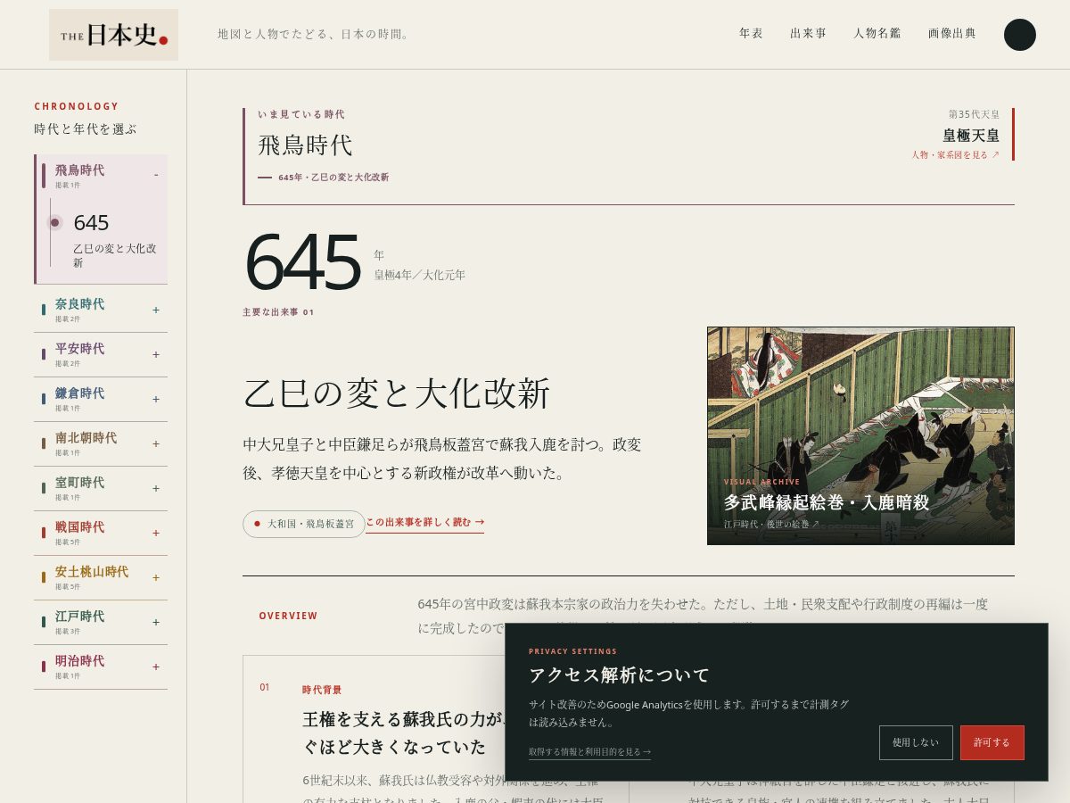Click the アクセス解析について heading
The height and width of the screenshot is (803, 1070).
619,675
